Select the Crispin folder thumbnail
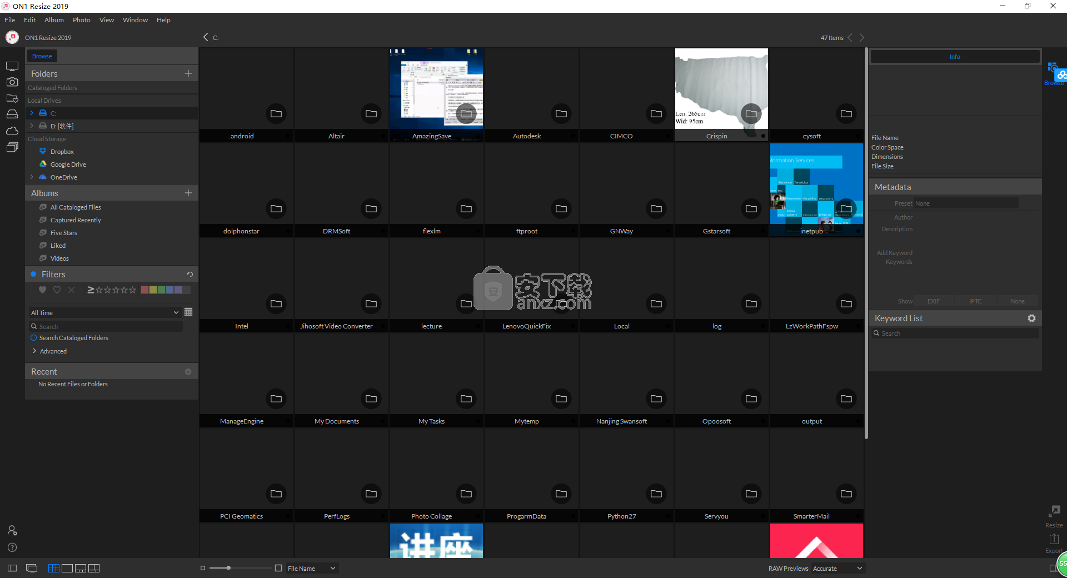The height and width of the screenshot is (578, 1067). pyautogui.click(x=721, y=94)
